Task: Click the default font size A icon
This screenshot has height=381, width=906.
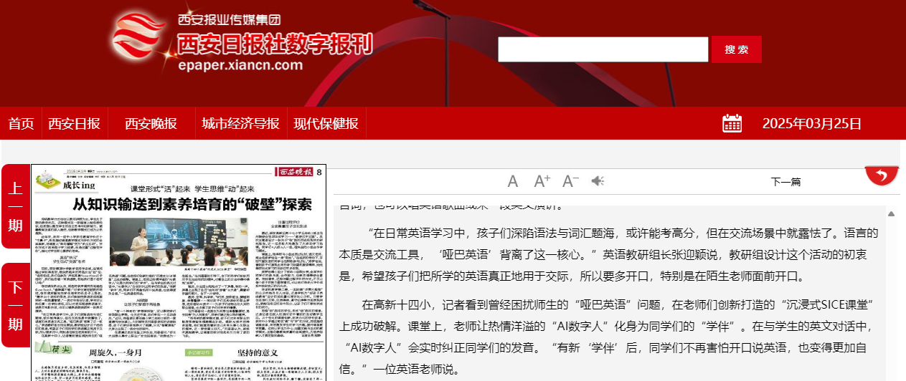Action: coord(513,181)
